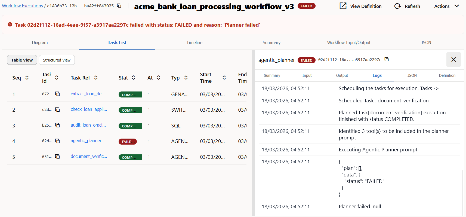Open the audit_loan_oracl... task link
This screenshot has height=217, width=466.
coord(88,125)
